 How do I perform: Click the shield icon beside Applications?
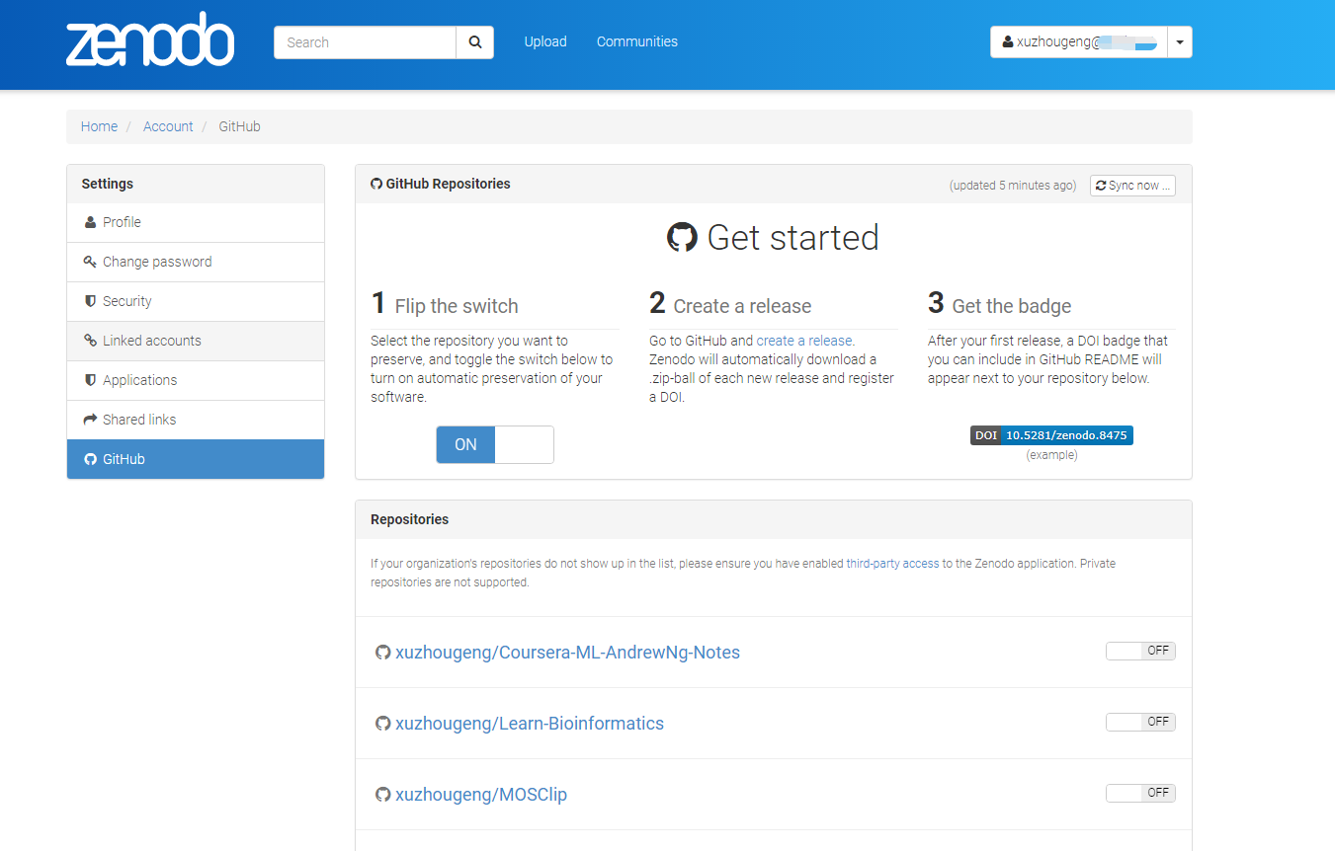coord(90,380)
